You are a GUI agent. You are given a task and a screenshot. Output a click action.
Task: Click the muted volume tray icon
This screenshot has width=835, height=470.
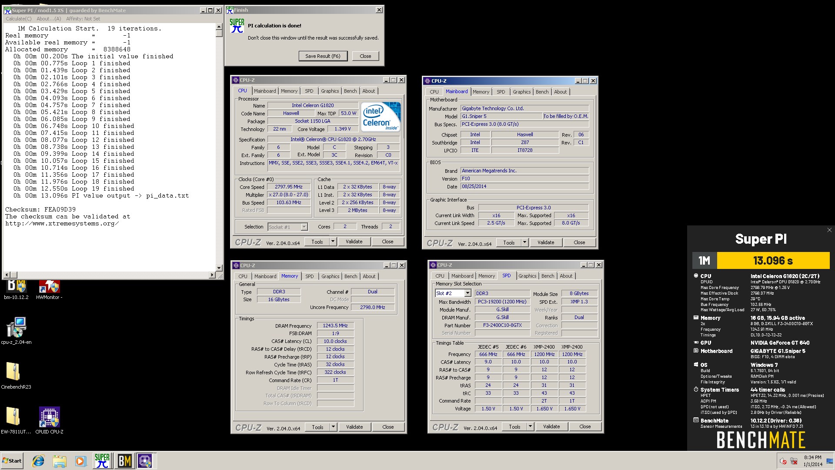783,461
